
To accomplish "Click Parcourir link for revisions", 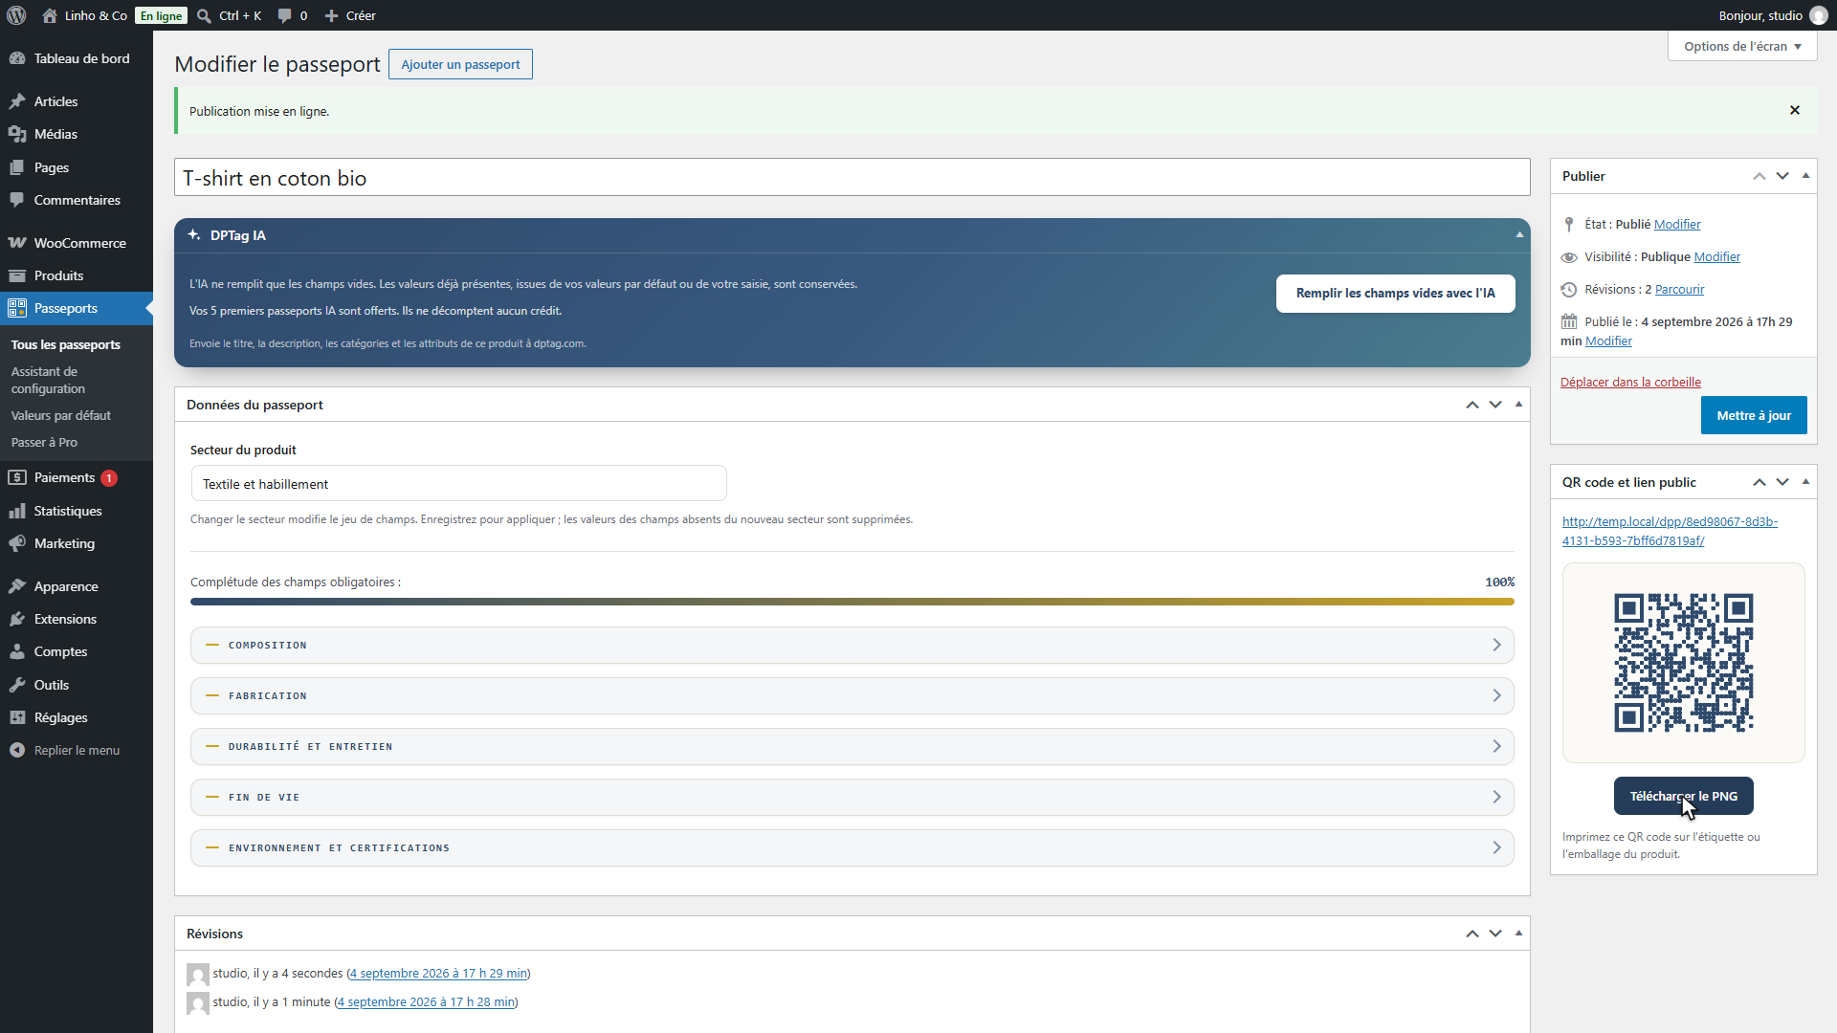I will 1679,289.
